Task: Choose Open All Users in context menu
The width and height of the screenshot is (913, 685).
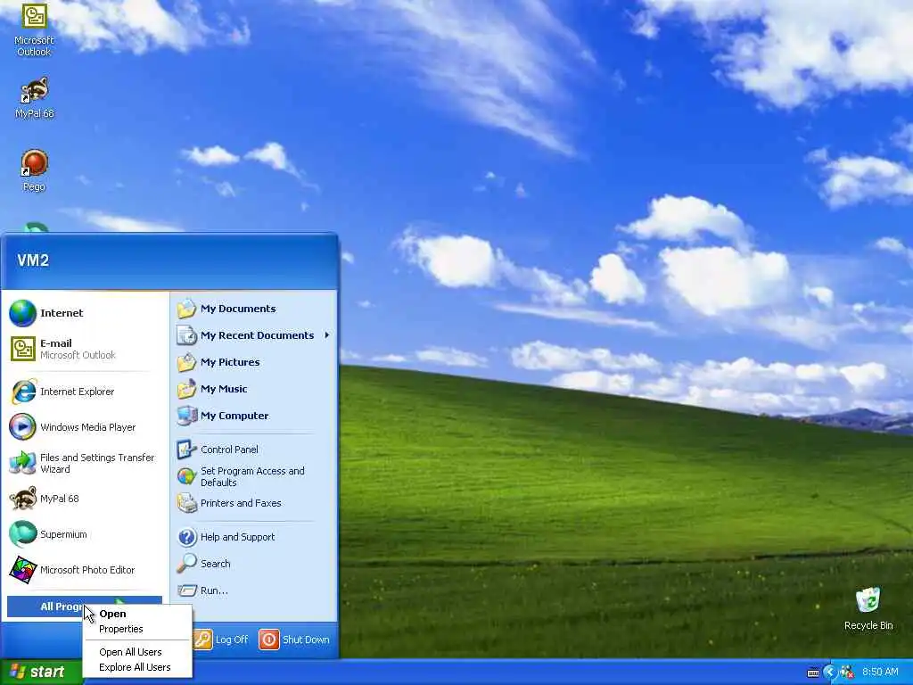Action: tap(137, 652)
